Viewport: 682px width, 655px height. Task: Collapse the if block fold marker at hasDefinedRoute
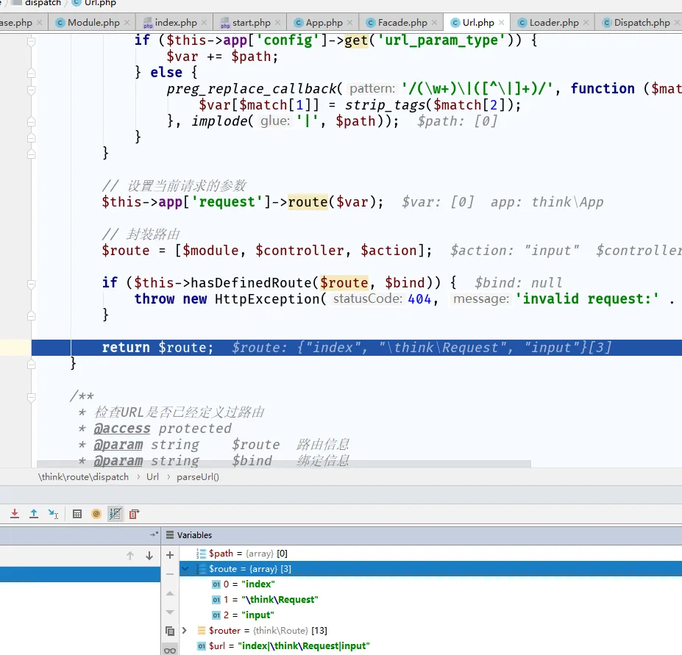31,283
